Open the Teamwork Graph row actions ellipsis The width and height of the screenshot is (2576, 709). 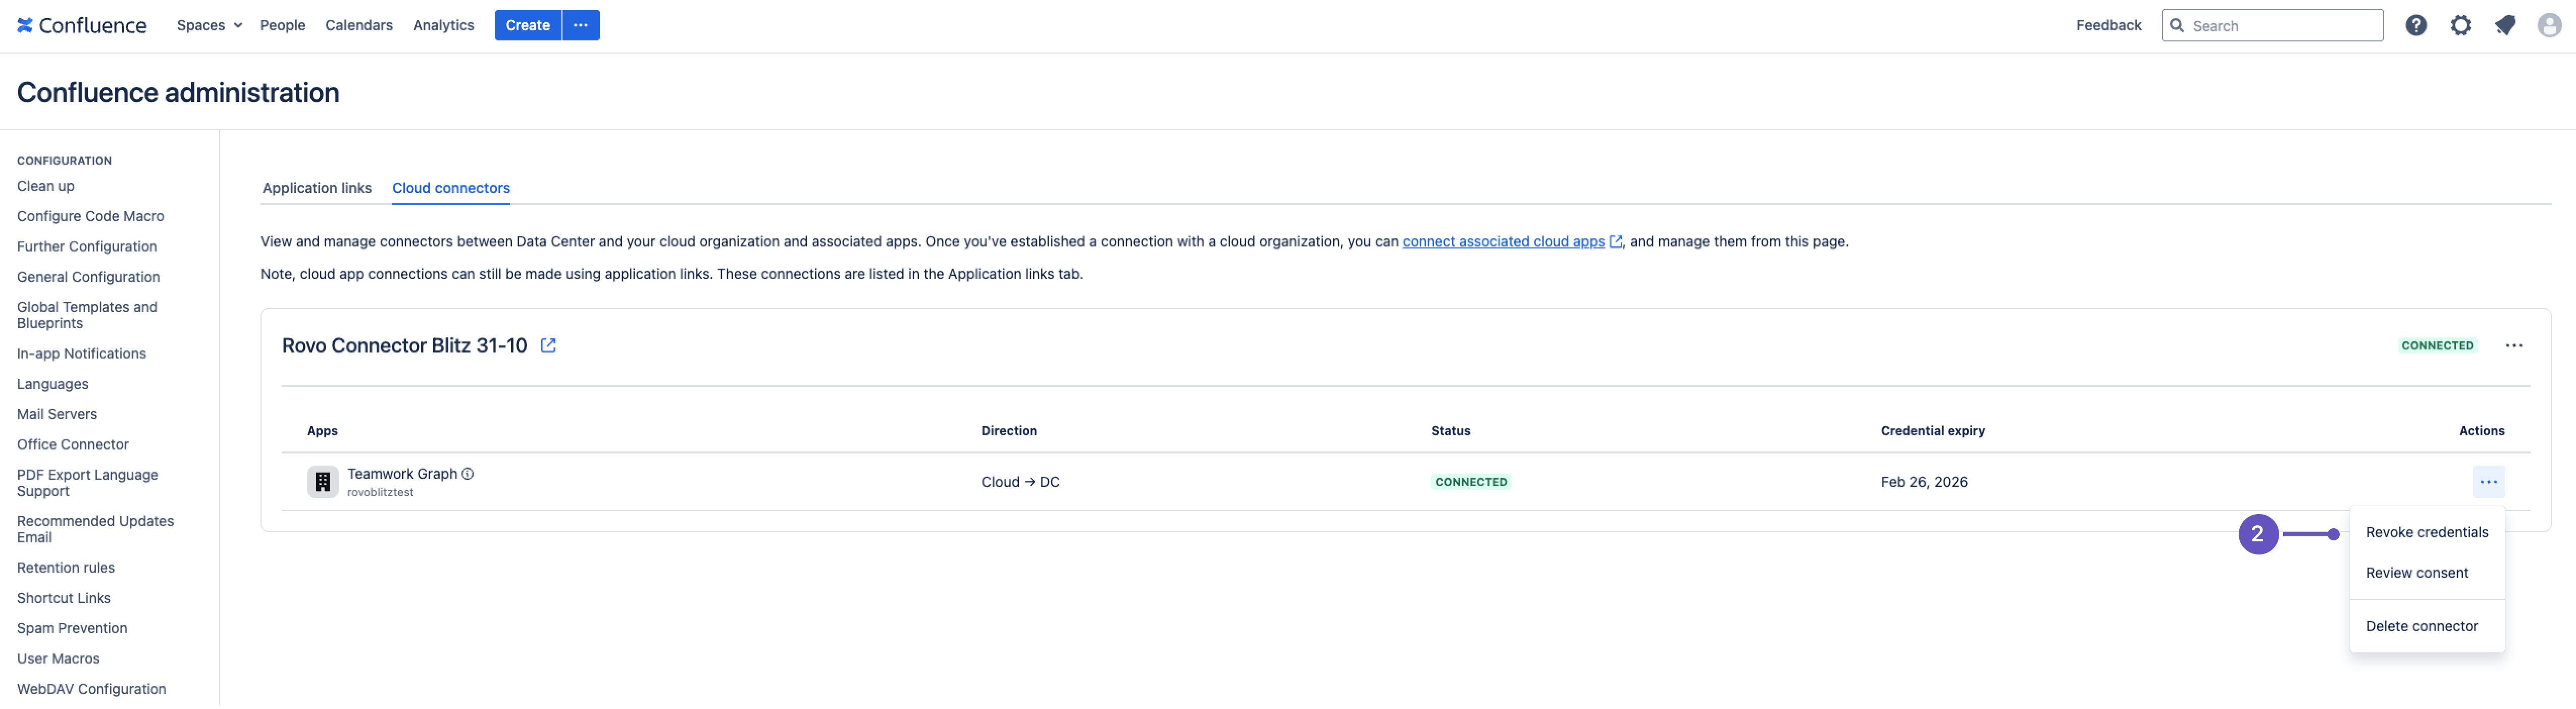2490,481
